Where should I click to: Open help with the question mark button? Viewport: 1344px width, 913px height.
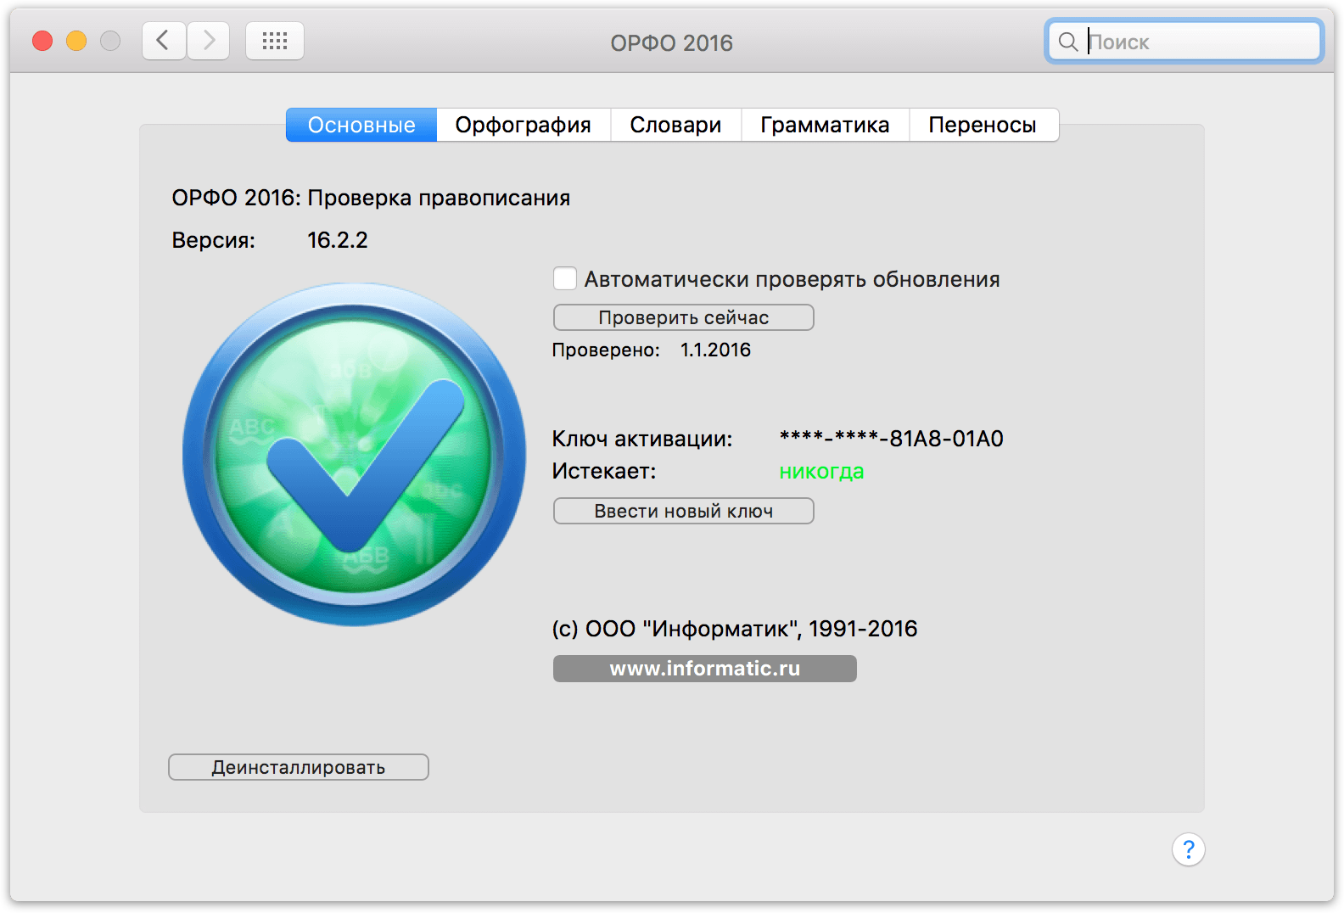(1188, 849)
